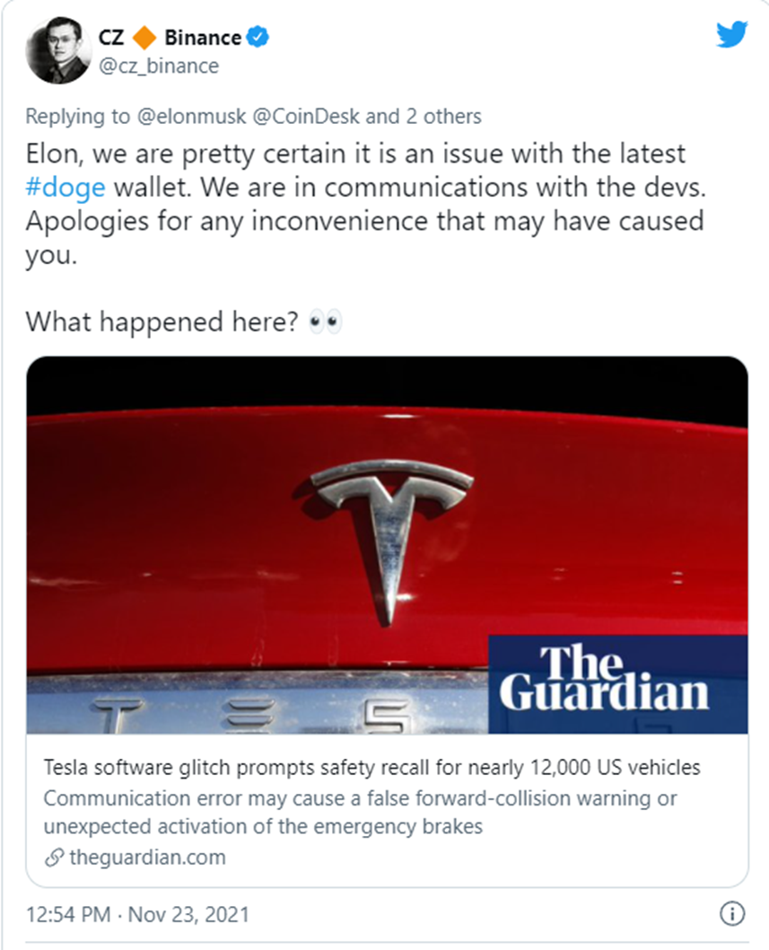This screenshot has width=769, height=950.
Task: Click the 12:54 PM Nov 23, 2021 timestamp
Action: click(x=137, y=915)
